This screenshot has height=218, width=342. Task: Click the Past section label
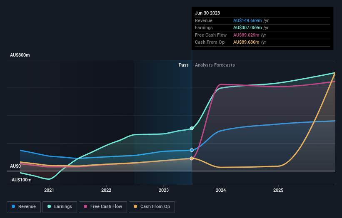tap(183, 65)
